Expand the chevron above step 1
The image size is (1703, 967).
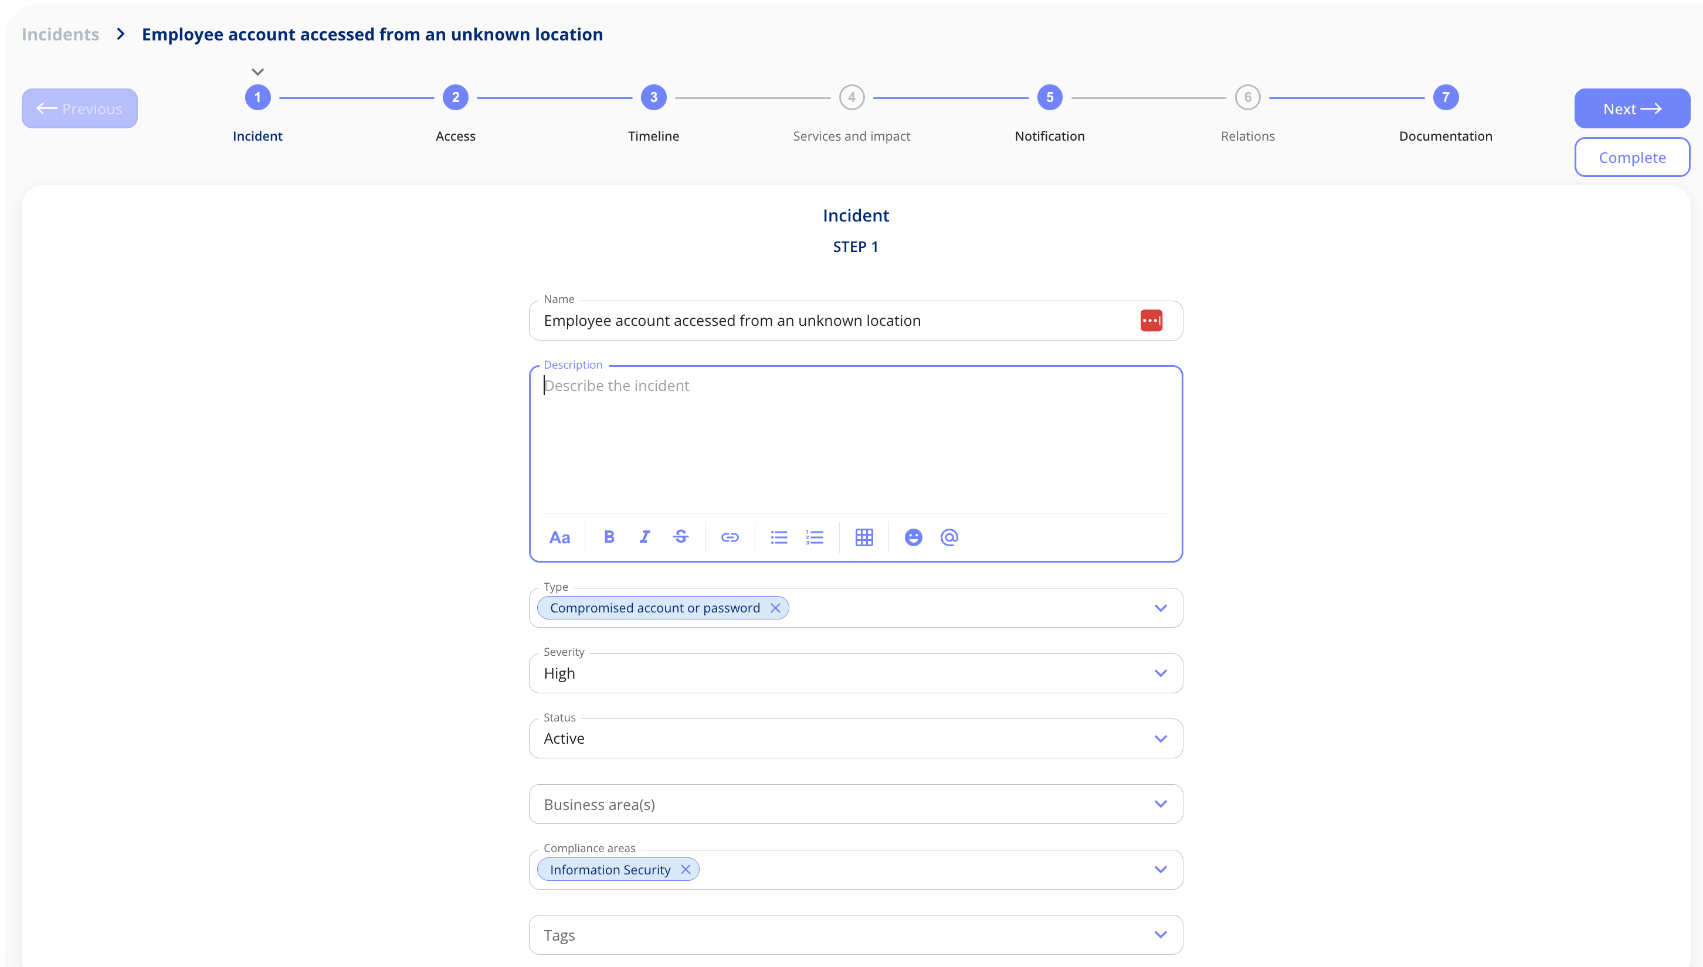click(x=258, y=71)
